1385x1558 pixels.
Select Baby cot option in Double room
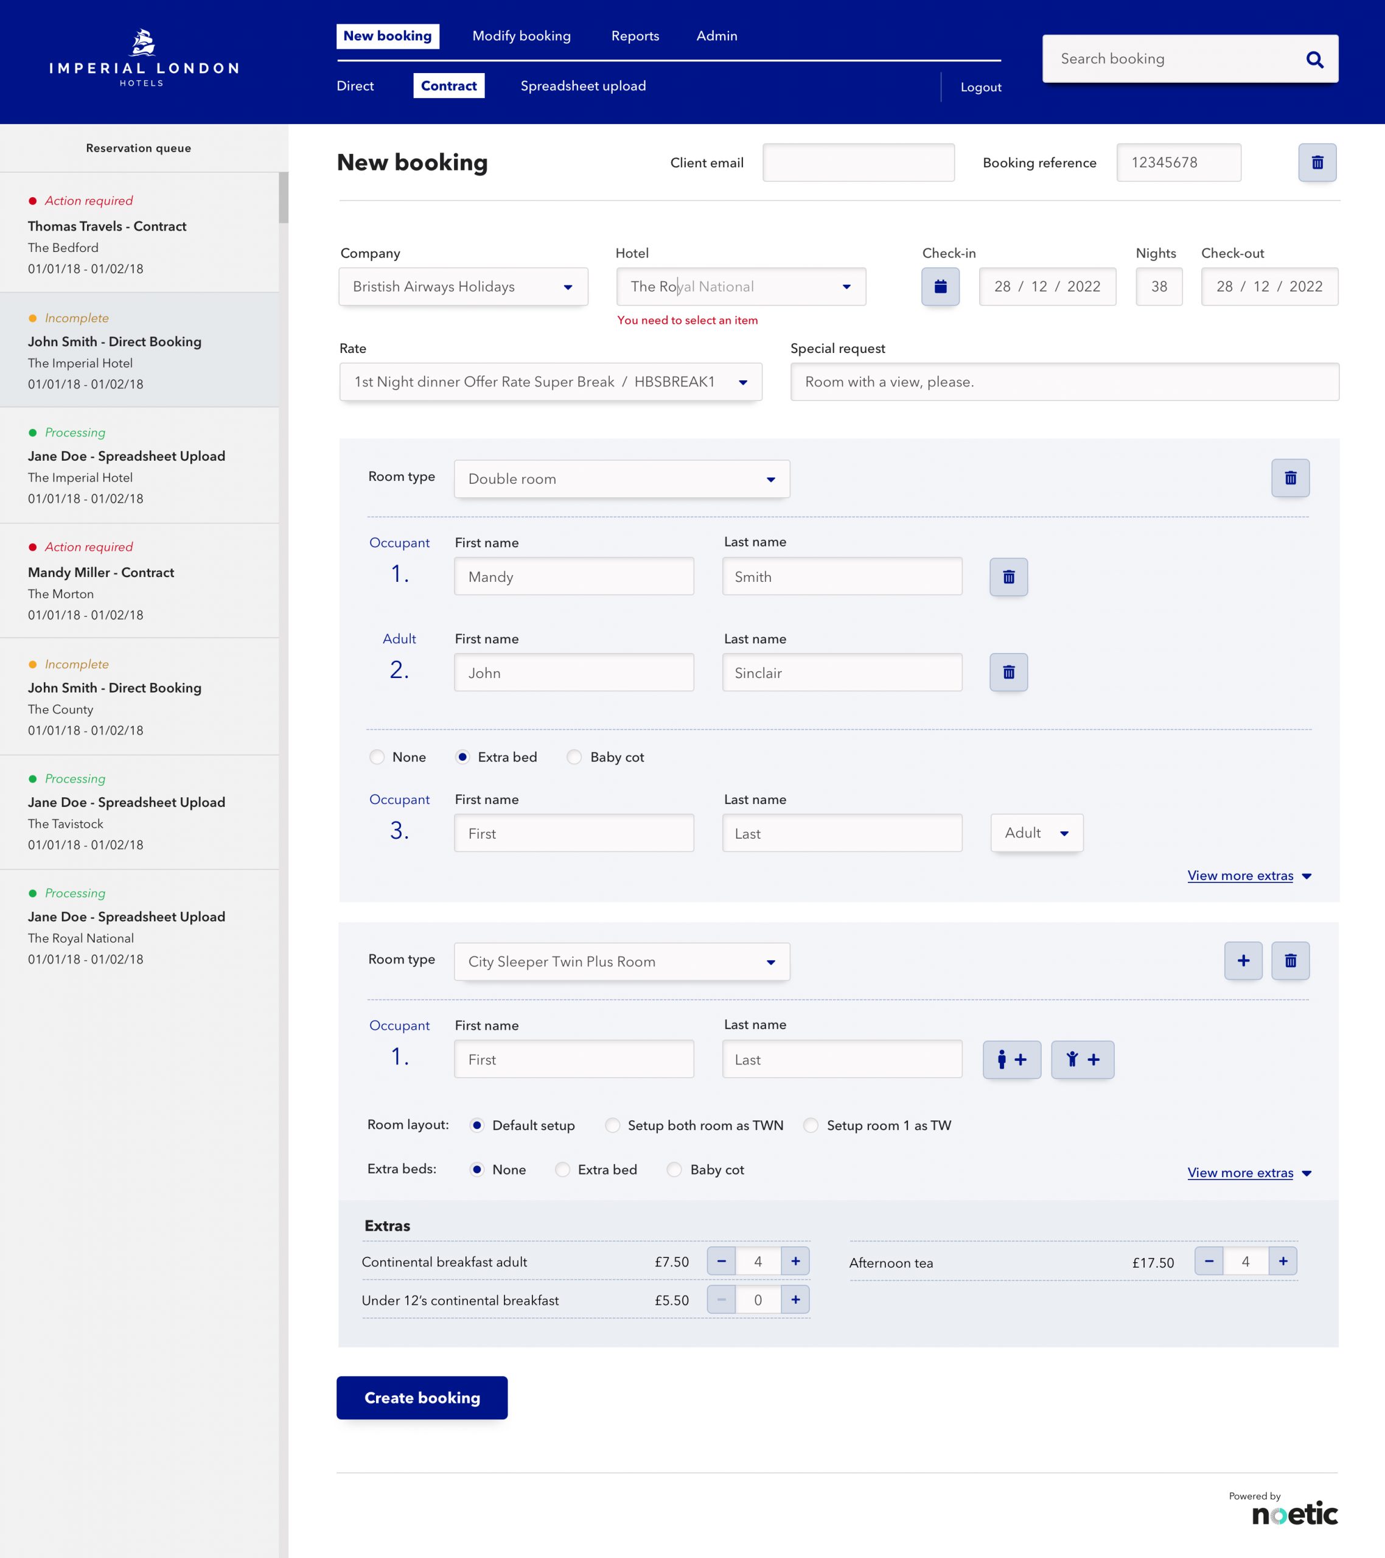574,757
